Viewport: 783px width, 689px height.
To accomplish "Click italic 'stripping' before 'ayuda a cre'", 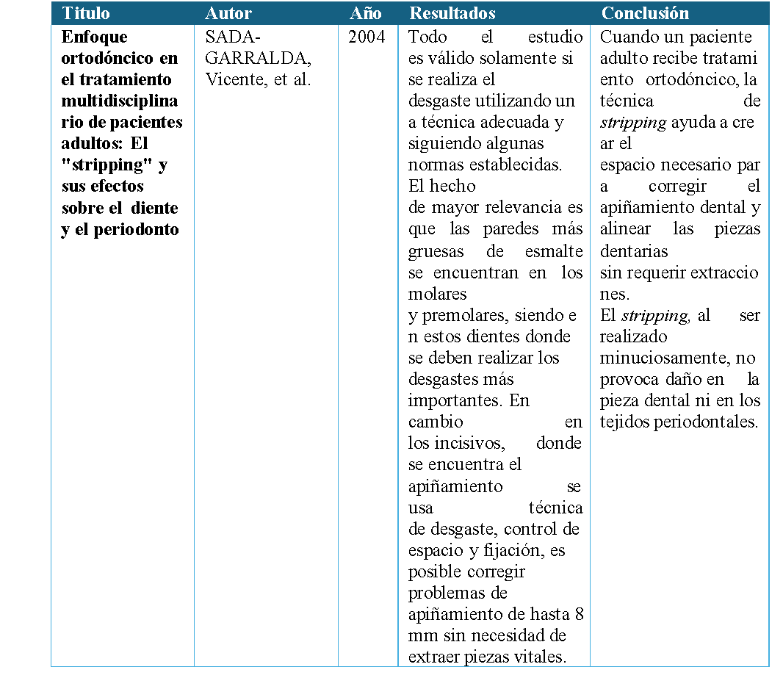I will coord(633,123).
